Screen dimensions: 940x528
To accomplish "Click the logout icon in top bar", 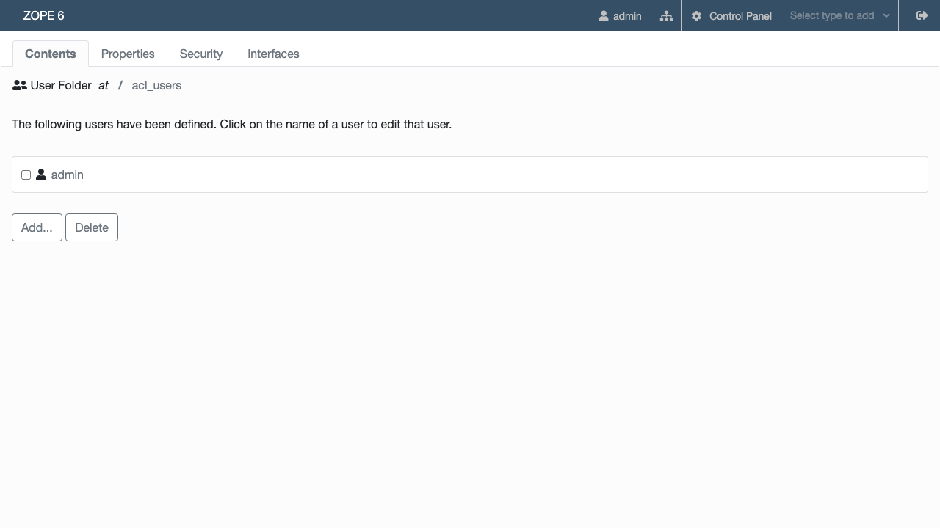I will (922, 15).
